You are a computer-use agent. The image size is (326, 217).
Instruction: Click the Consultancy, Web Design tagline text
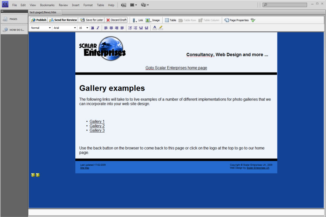coord(227,55)
